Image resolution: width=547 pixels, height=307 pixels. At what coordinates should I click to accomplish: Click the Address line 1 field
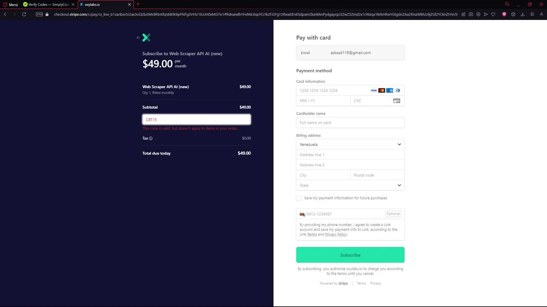click(350, 155)
